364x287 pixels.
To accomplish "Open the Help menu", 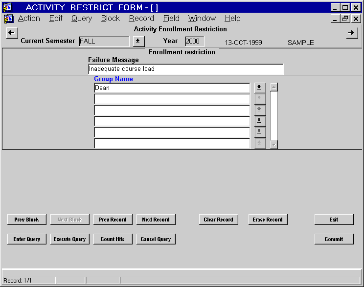I will (x=232, y=18).
